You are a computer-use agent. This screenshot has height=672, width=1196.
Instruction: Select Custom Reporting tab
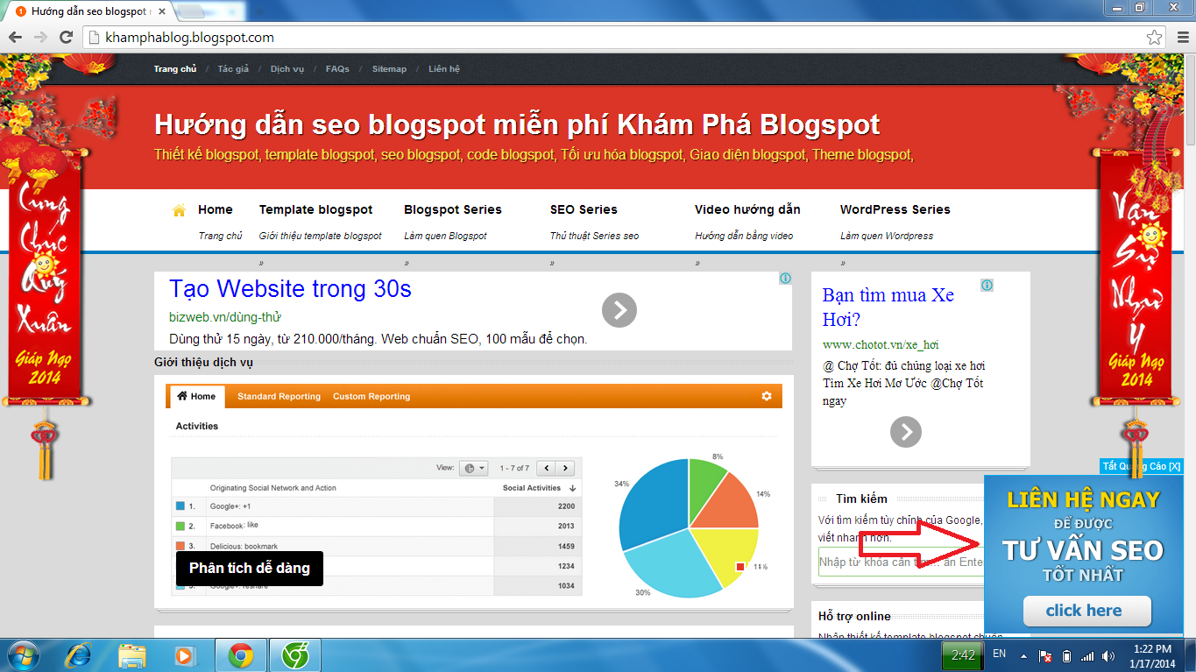point(372,396)
